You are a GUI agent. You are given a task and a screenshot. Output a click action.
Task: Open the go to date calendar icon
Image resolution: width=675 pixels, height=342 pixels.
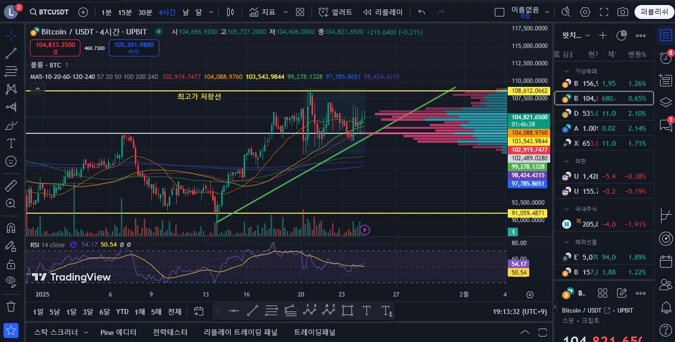[x=199, y=312]
